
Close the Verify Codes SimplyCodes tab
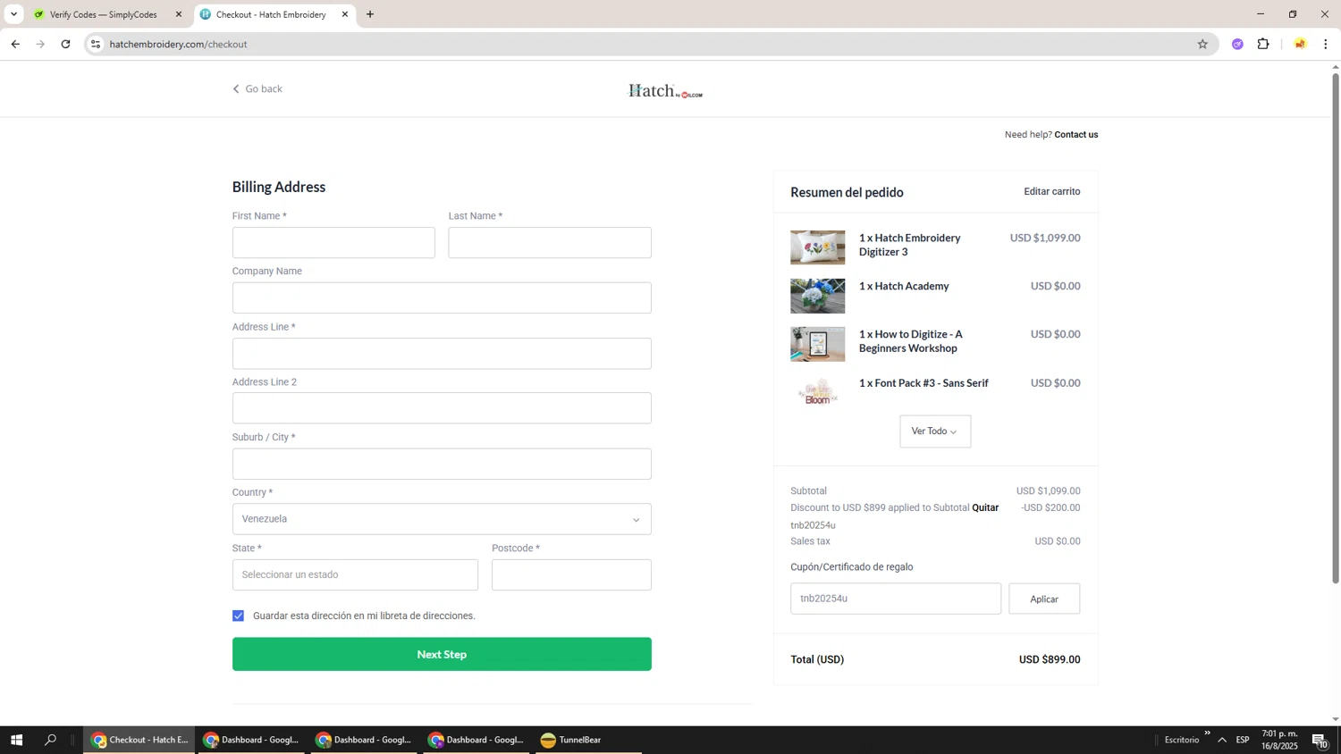pyautogui.click(x=178, y=14)
